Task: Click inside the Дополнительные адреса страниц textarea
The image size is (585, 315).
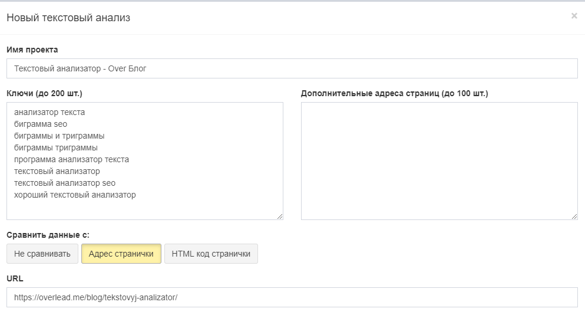Action: [x=439, y=160]
